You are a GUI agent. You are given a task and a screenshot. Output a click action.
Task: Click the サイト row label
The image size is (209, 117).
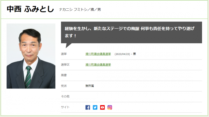point(65,107)
